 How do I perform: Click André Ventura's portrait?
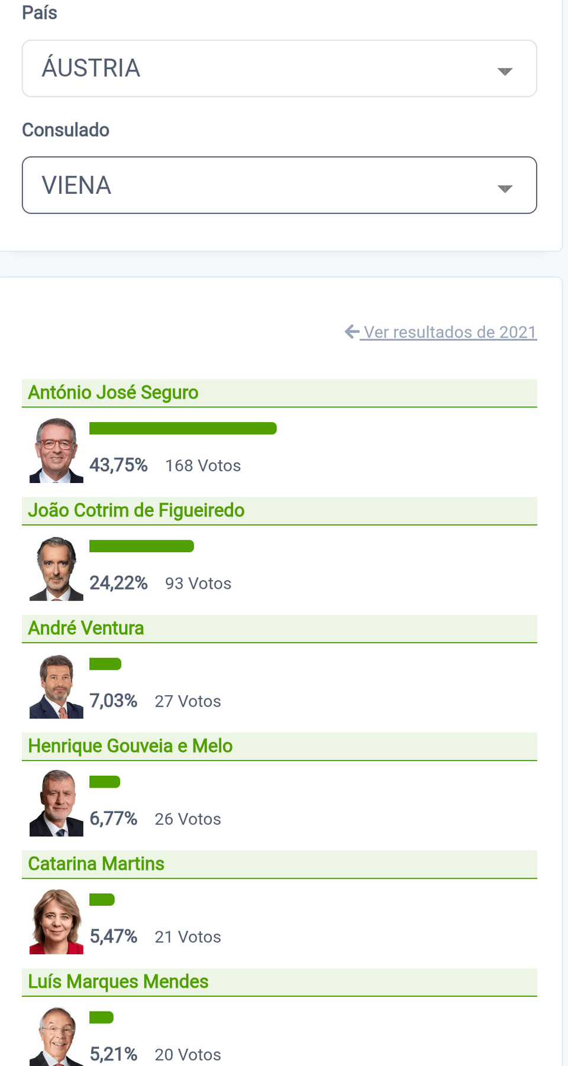pyautogui.click(x=57, y=686)
